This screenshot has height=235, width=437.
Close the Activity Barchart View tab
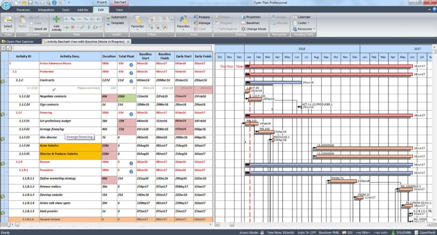(128, 41)
